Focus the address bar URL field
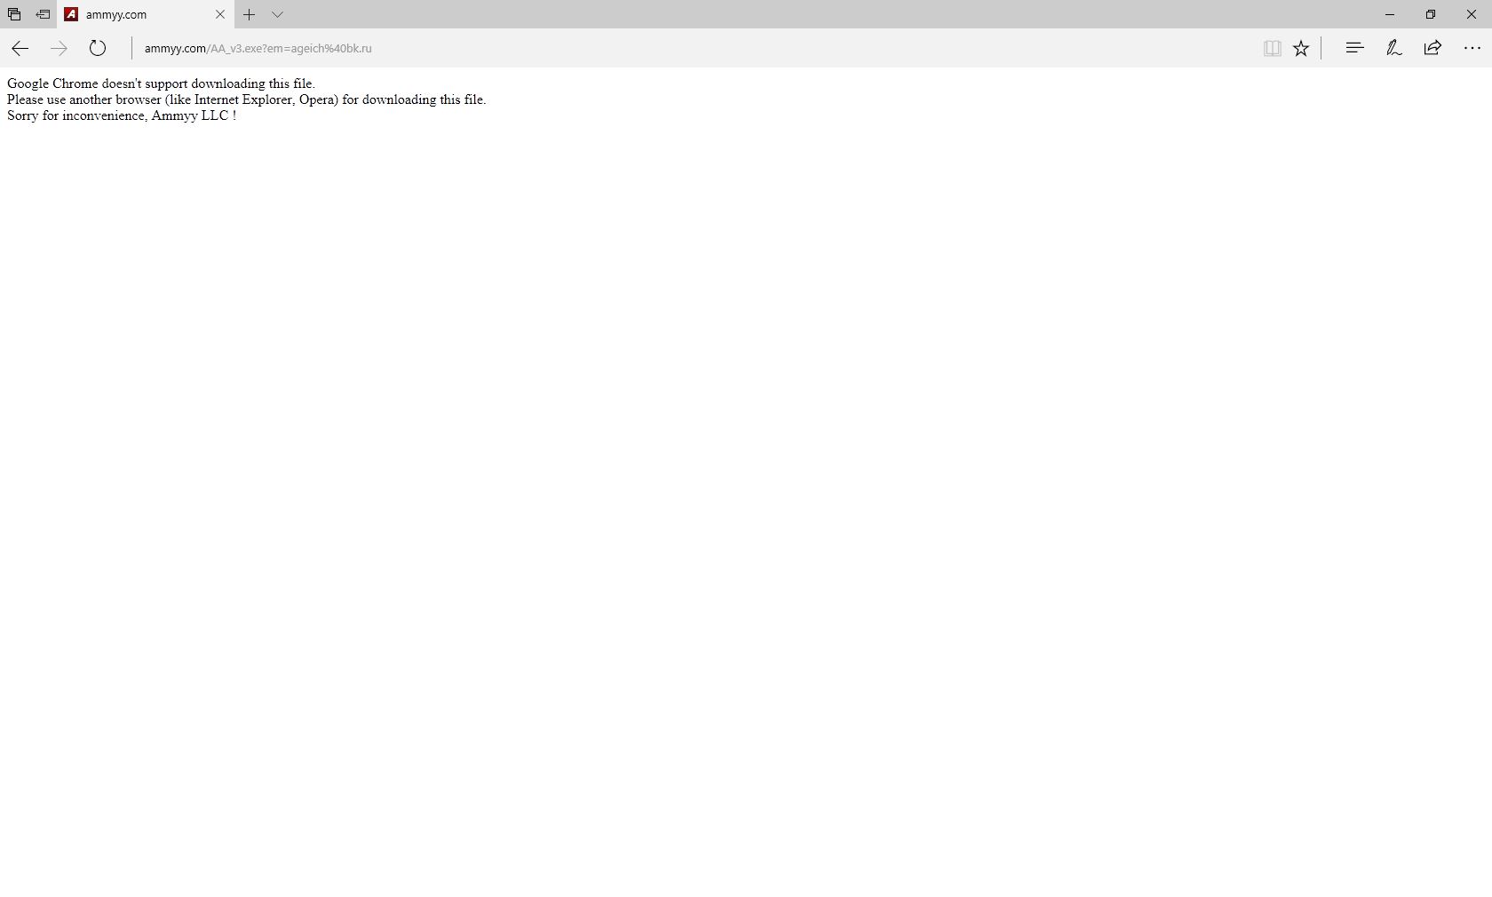1492x897 pixels. pyautogui.click(x=693, y=48)
